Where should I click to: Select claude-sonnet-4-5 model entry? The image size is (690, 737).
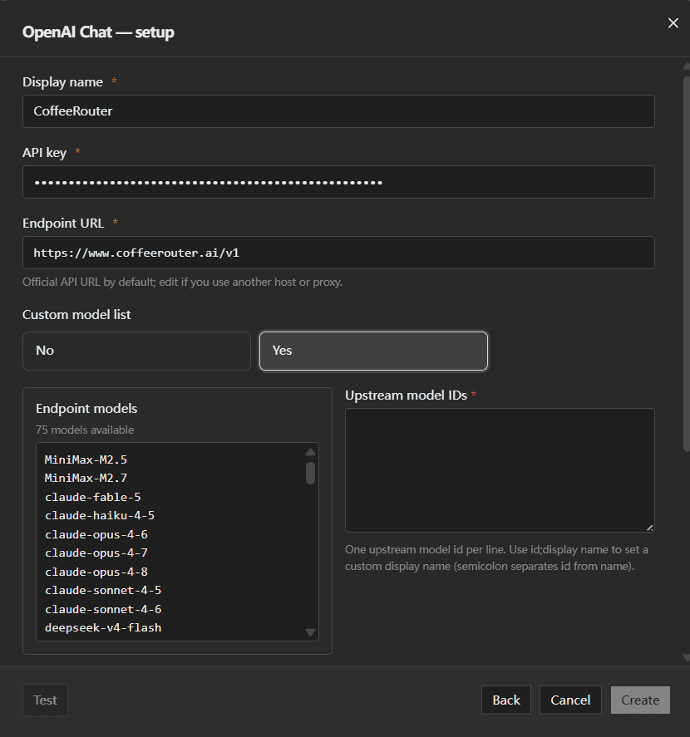tap(103, 591)
